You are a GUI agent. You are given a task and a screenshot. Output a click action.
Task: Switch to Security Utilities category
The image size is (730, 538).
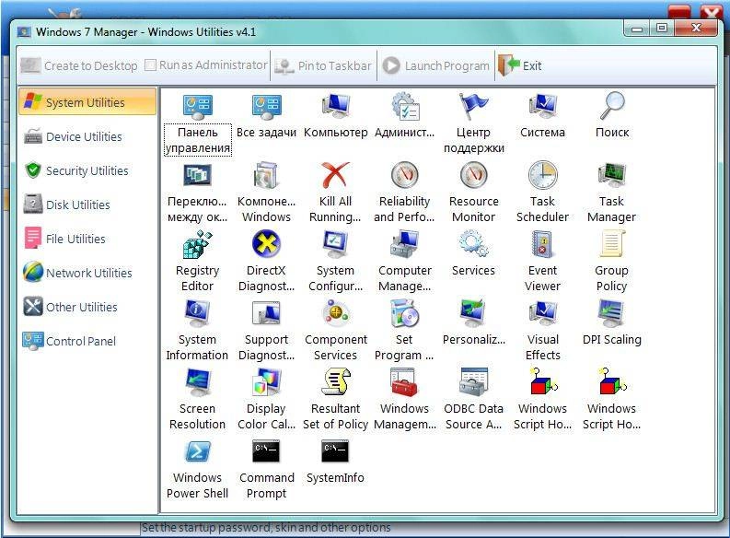[x=87, y=170]
